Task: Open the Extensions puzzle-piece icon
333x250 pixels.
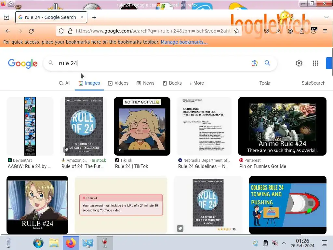Action: coord(302,31)
